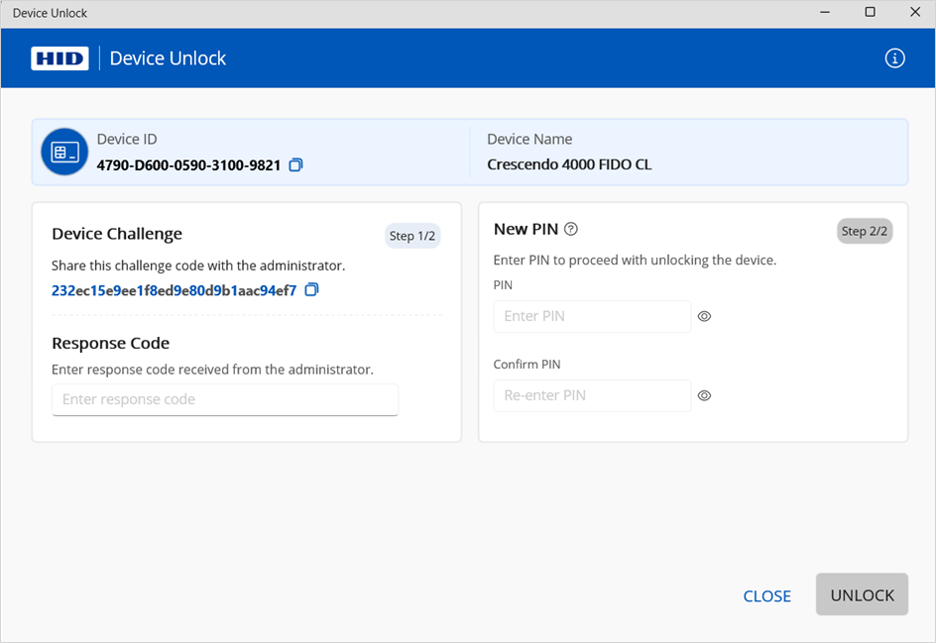The width and height of the screenshot is (936, 643).
Task: Click the Step 2/2 badge
Action: pos(865,231)
